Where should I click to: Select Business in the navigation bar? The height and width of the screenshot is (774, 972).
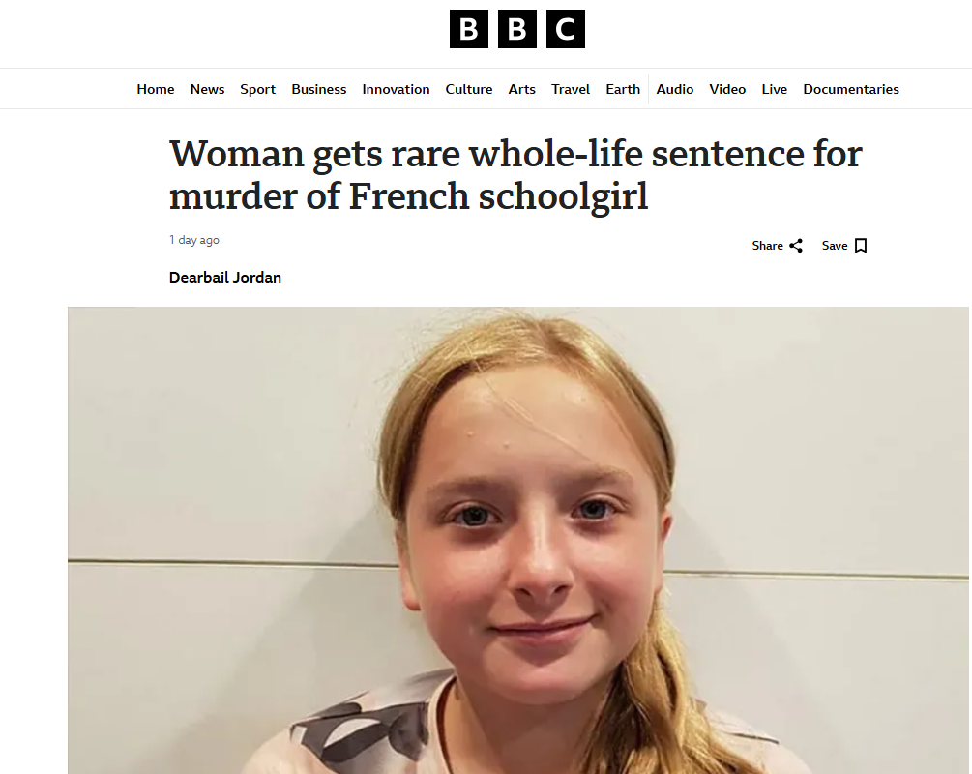point(318,89)
